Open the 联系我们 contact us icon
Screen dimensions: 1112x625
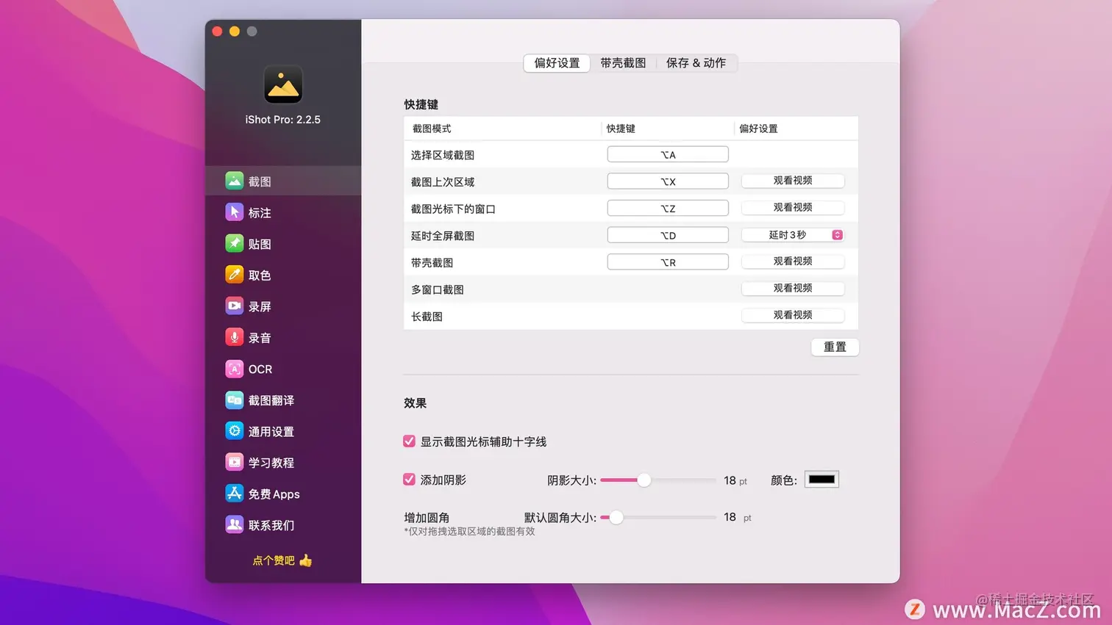click(x=234, y=524)
